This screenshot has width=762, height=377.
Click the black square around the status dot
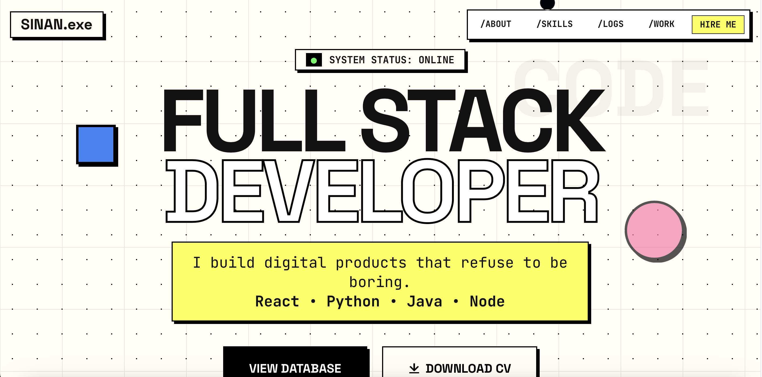(314, 60)
